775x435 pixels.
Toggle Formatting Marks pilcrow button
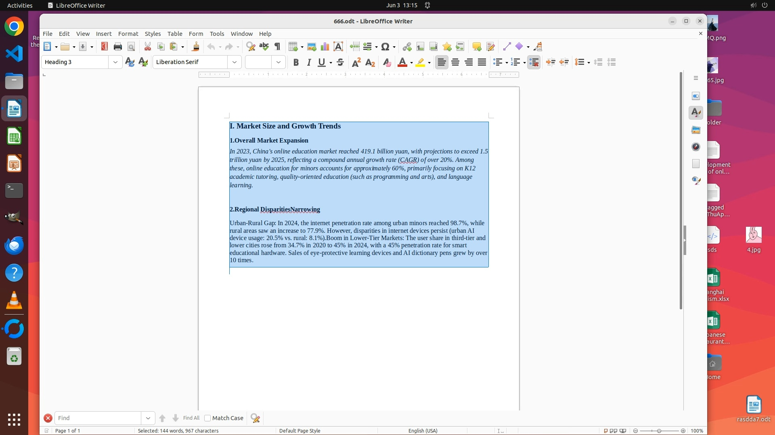pyautogui.click(x=277, y=47)
